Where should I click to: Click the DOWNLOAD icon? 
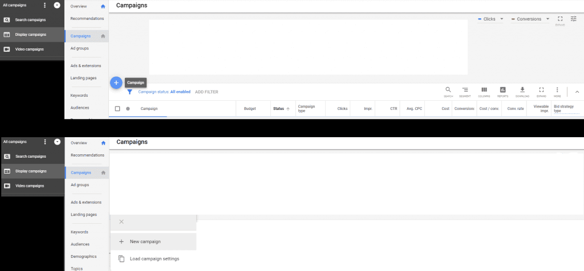[522, 89]
